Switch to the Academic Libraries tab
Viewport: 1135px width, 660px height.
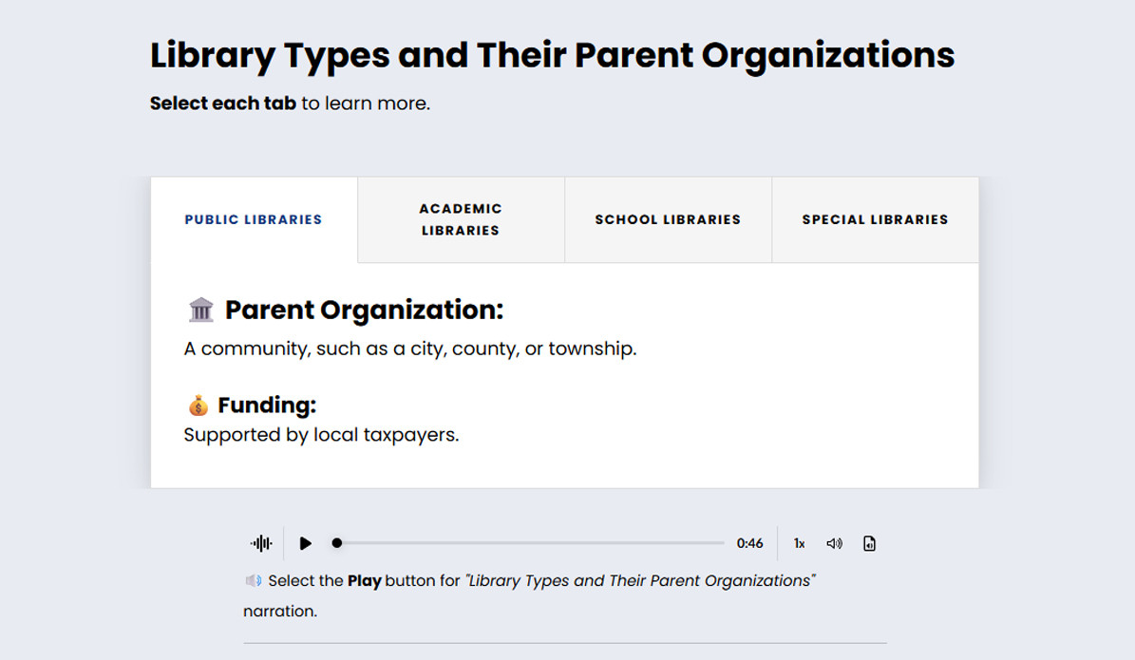tap(461, 219)
